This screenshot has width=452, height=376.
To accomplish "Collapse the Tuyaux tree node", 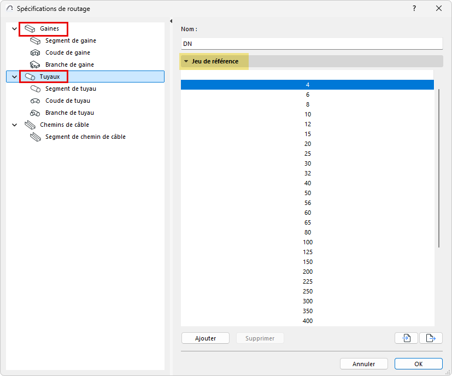I will tap(14, 77).
